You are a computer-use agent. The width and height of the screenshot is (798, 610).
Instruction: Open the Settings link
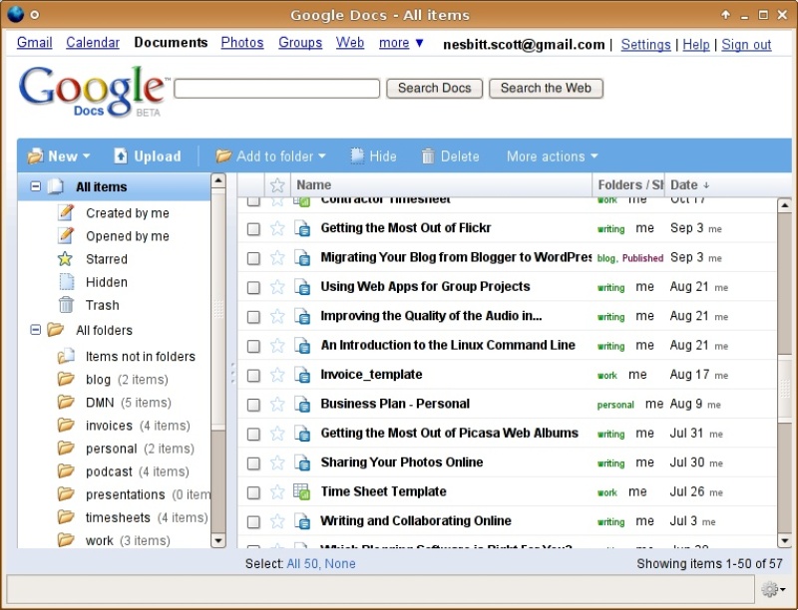[x=645, y=45]
